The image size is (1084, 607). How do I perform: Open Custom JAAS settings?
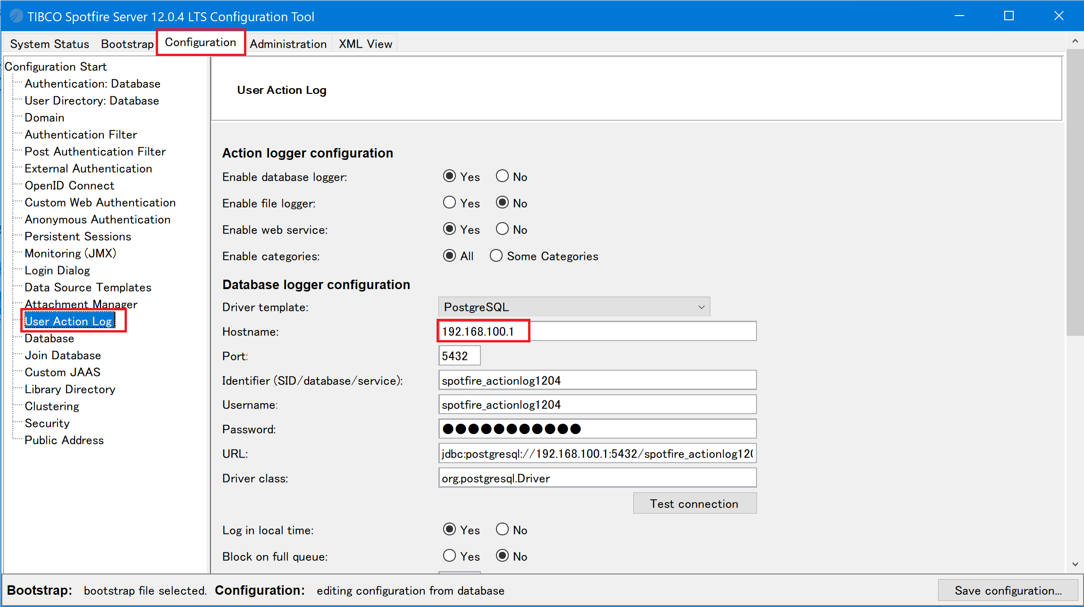pos(62,372)
